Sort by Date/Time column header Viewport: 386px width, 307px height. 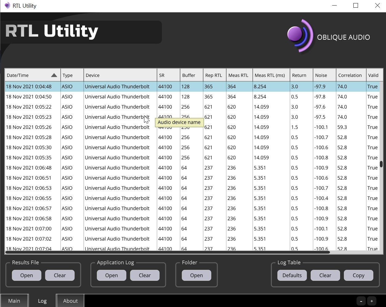(33, 75)
